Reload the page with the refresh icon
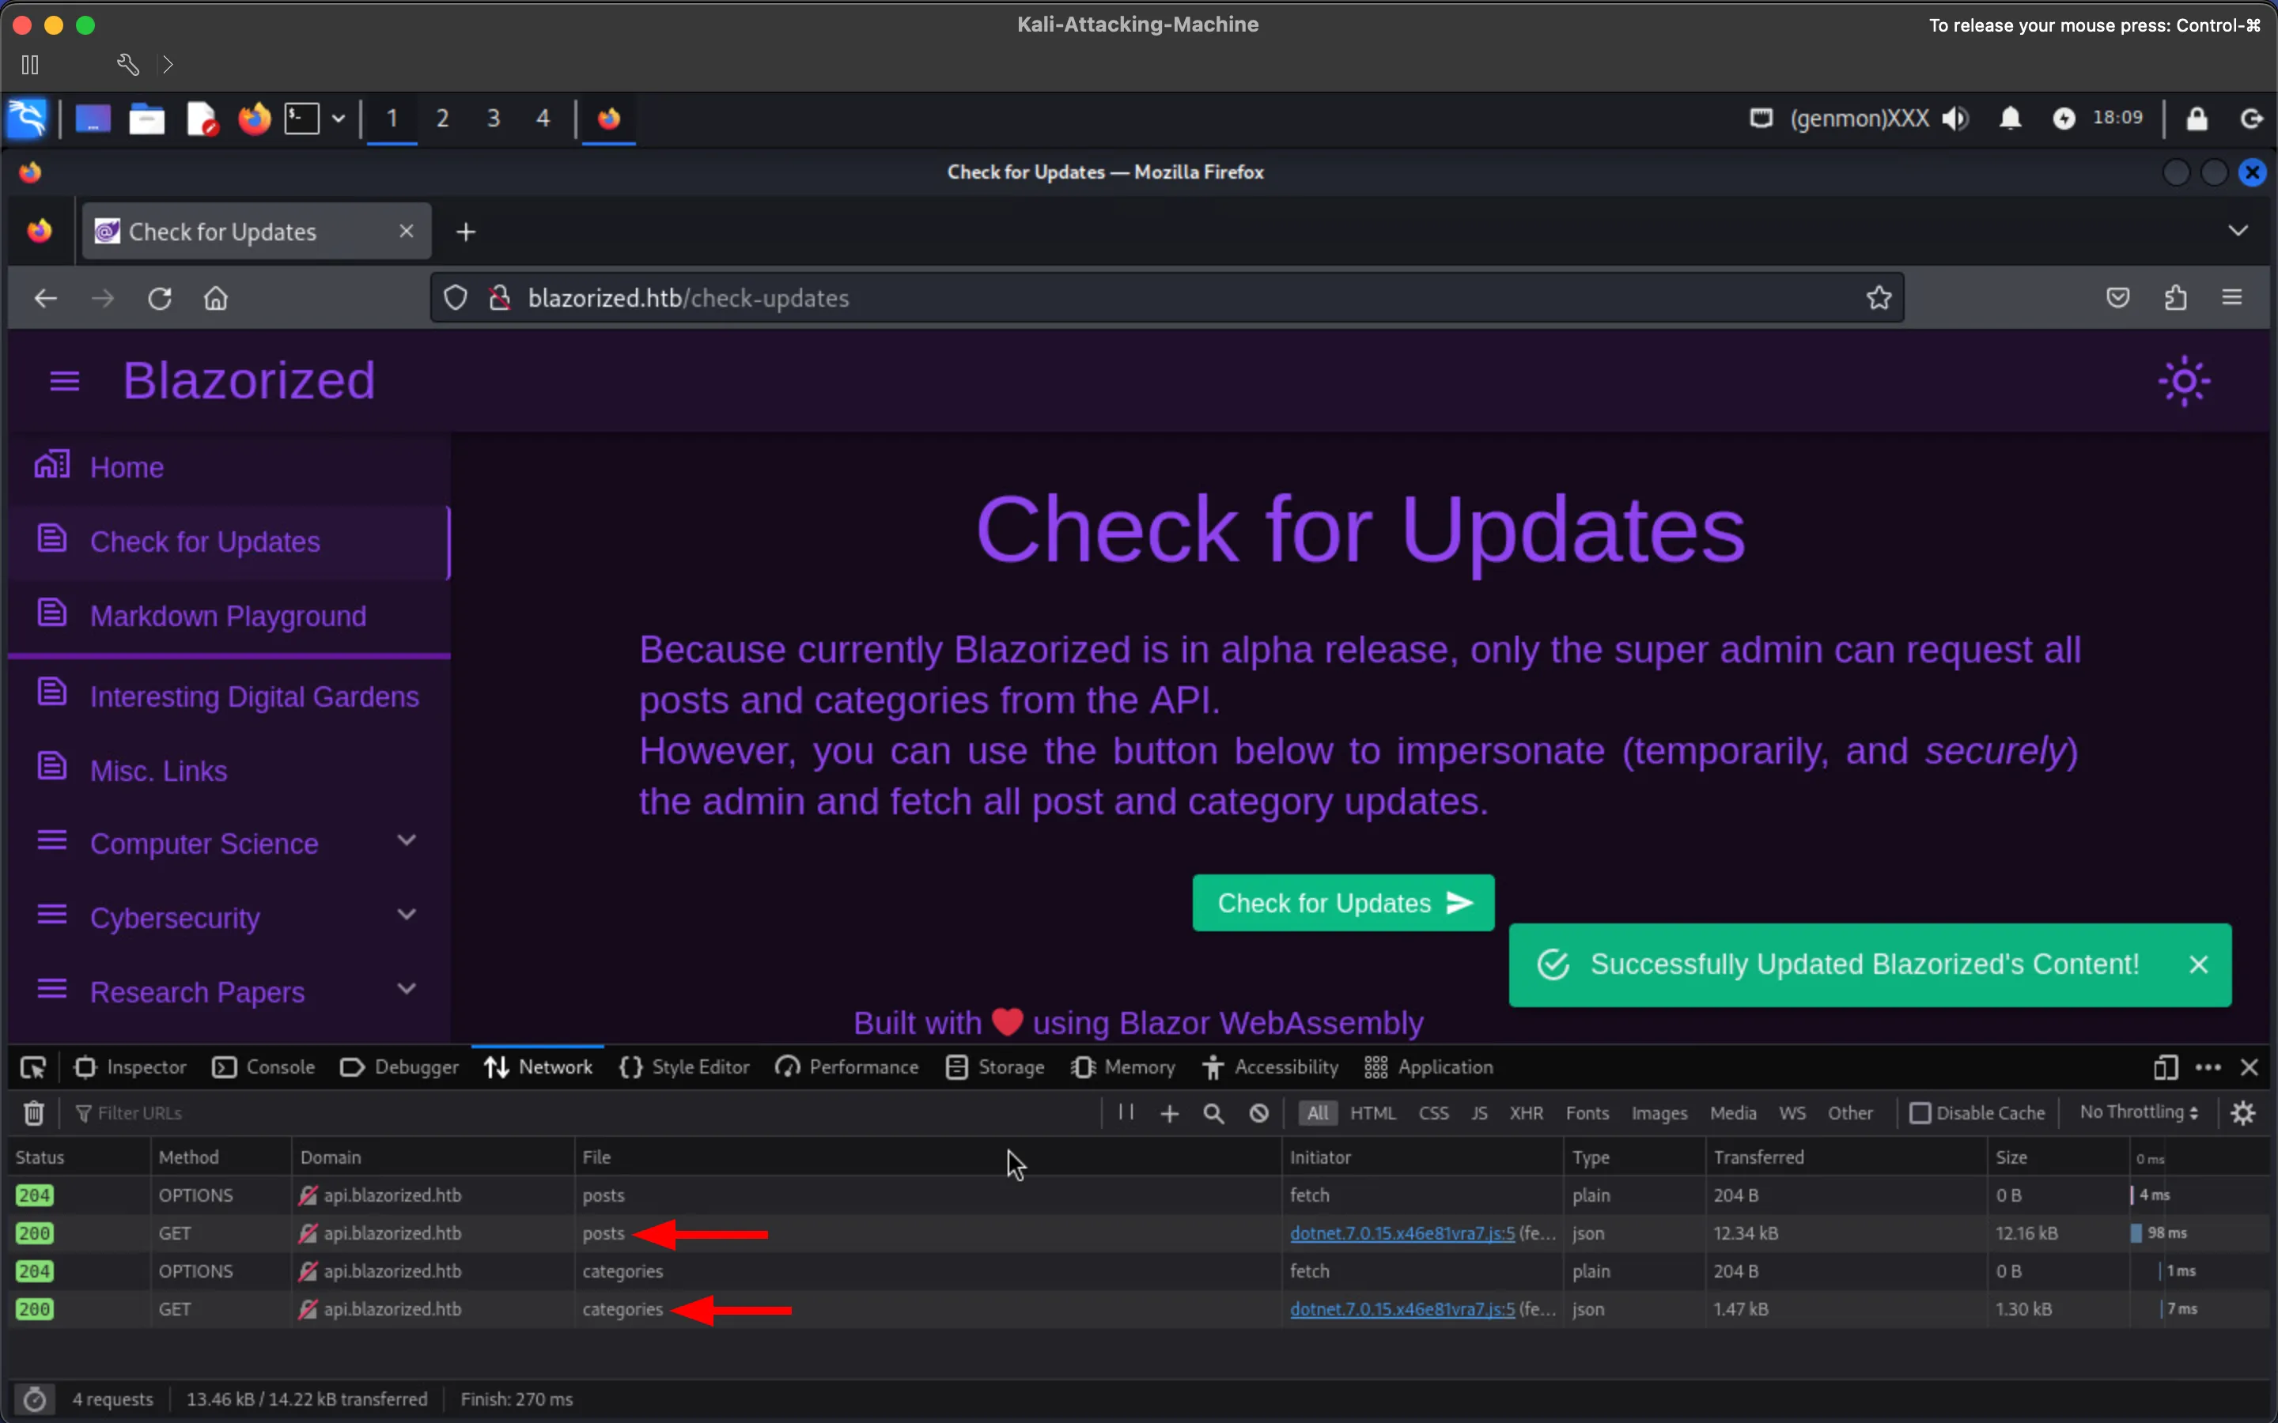2278x1423 pixels. 159,298
